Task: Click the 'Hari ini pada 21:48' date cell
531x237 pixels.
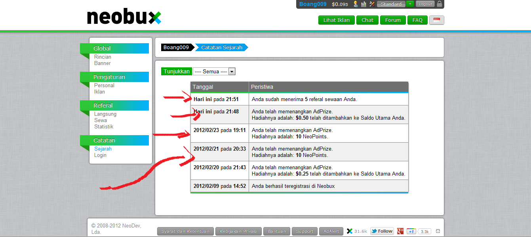Action: pos(220,115)
